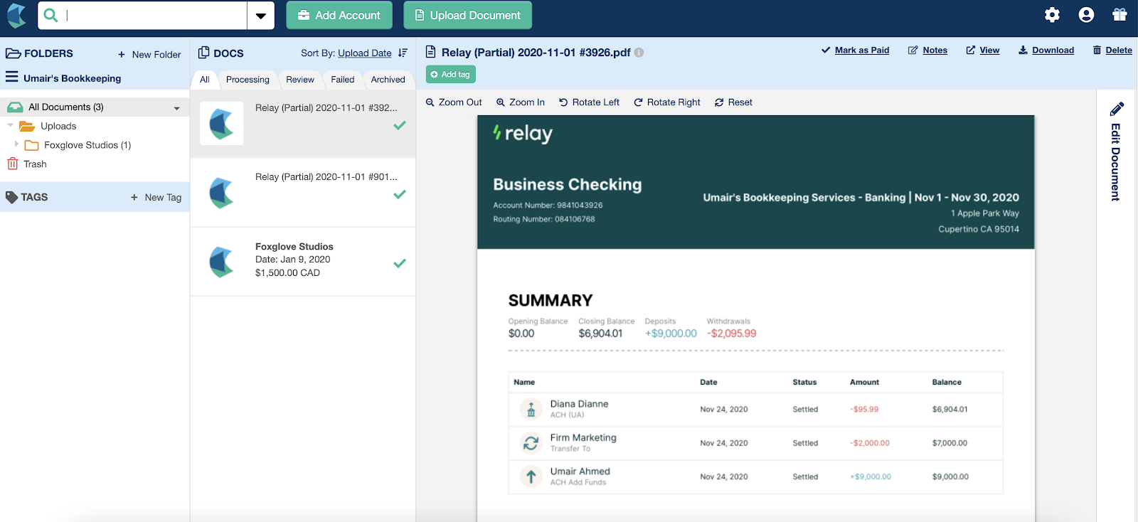
Task: Open settings gear icon
Action: (x=1052, y=15)
